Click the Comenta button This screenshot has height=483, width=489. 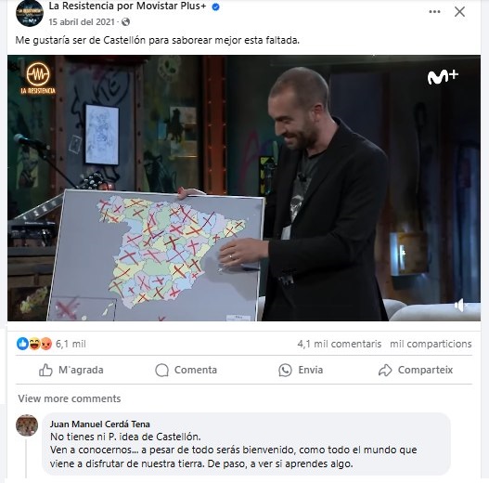coord(187,370)
